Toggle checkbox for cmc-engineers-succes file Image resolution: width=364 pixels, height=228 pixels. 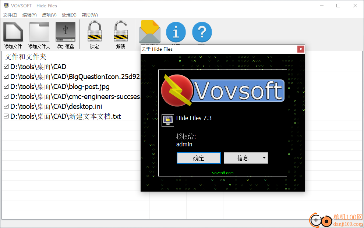click(x=6, y=96)
